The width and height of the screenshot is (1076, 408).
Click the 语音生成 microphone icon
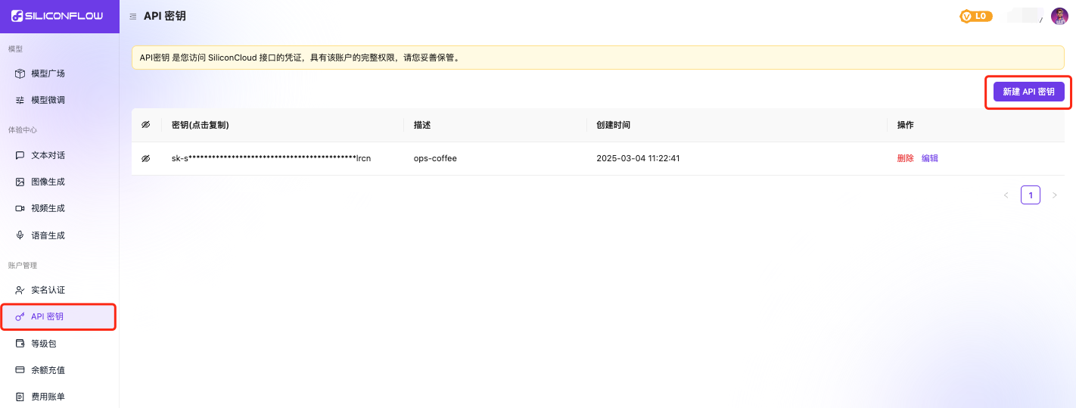tap(20, 235)
